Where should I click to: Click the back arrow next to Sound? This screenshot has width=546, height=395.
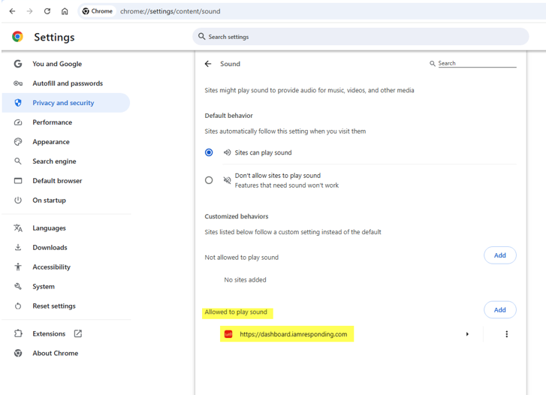click(208, 64)
